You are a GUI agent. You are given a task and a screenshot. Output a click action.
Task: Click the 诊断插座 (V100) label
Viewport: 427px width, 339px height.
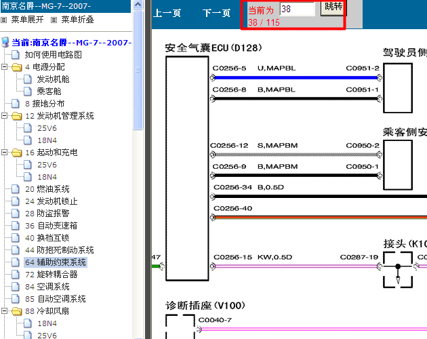point(205,306)
